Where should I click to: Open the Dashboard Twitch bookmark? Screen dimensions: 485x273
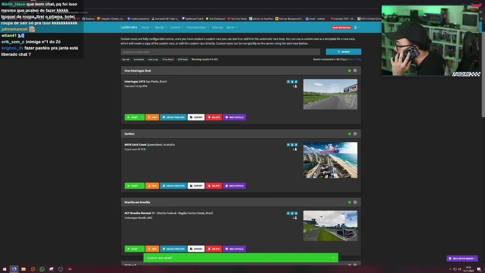pyautogui.click(x=192, y=19)
